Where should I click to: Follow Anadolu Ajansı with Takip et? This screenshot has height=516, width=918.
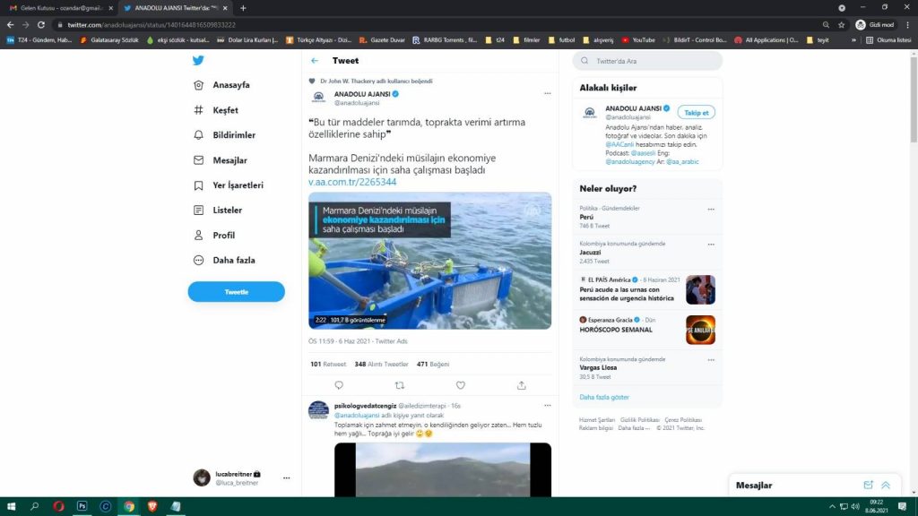[696, 113]
